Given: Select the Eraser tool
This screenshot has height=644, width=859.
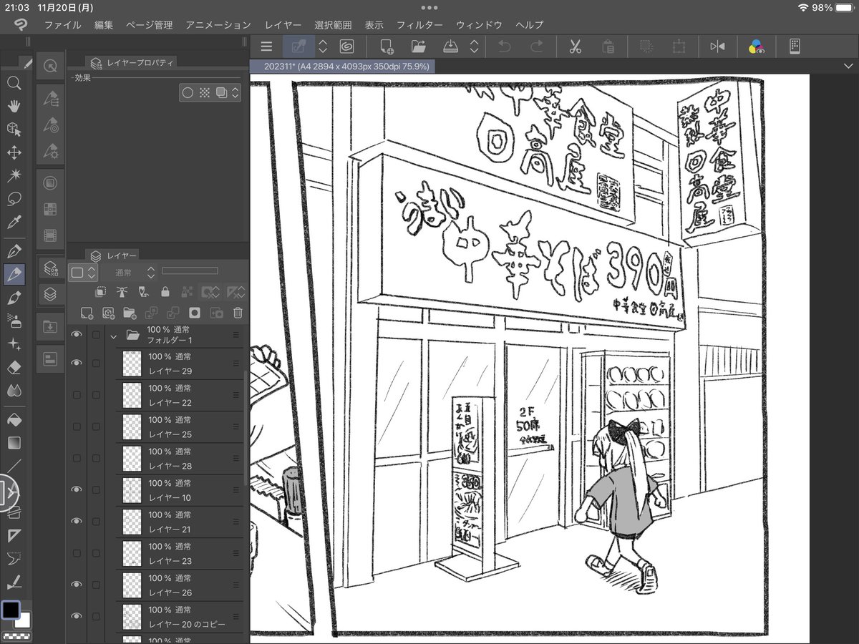Looking at the screenshot, I should click(14, 367).
